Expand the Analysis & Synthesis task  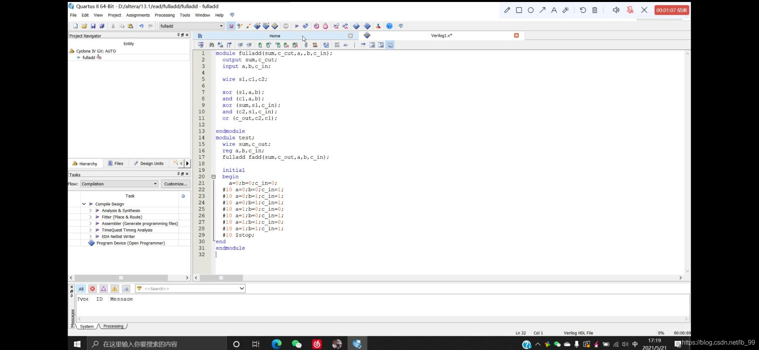tap(91, 211)
